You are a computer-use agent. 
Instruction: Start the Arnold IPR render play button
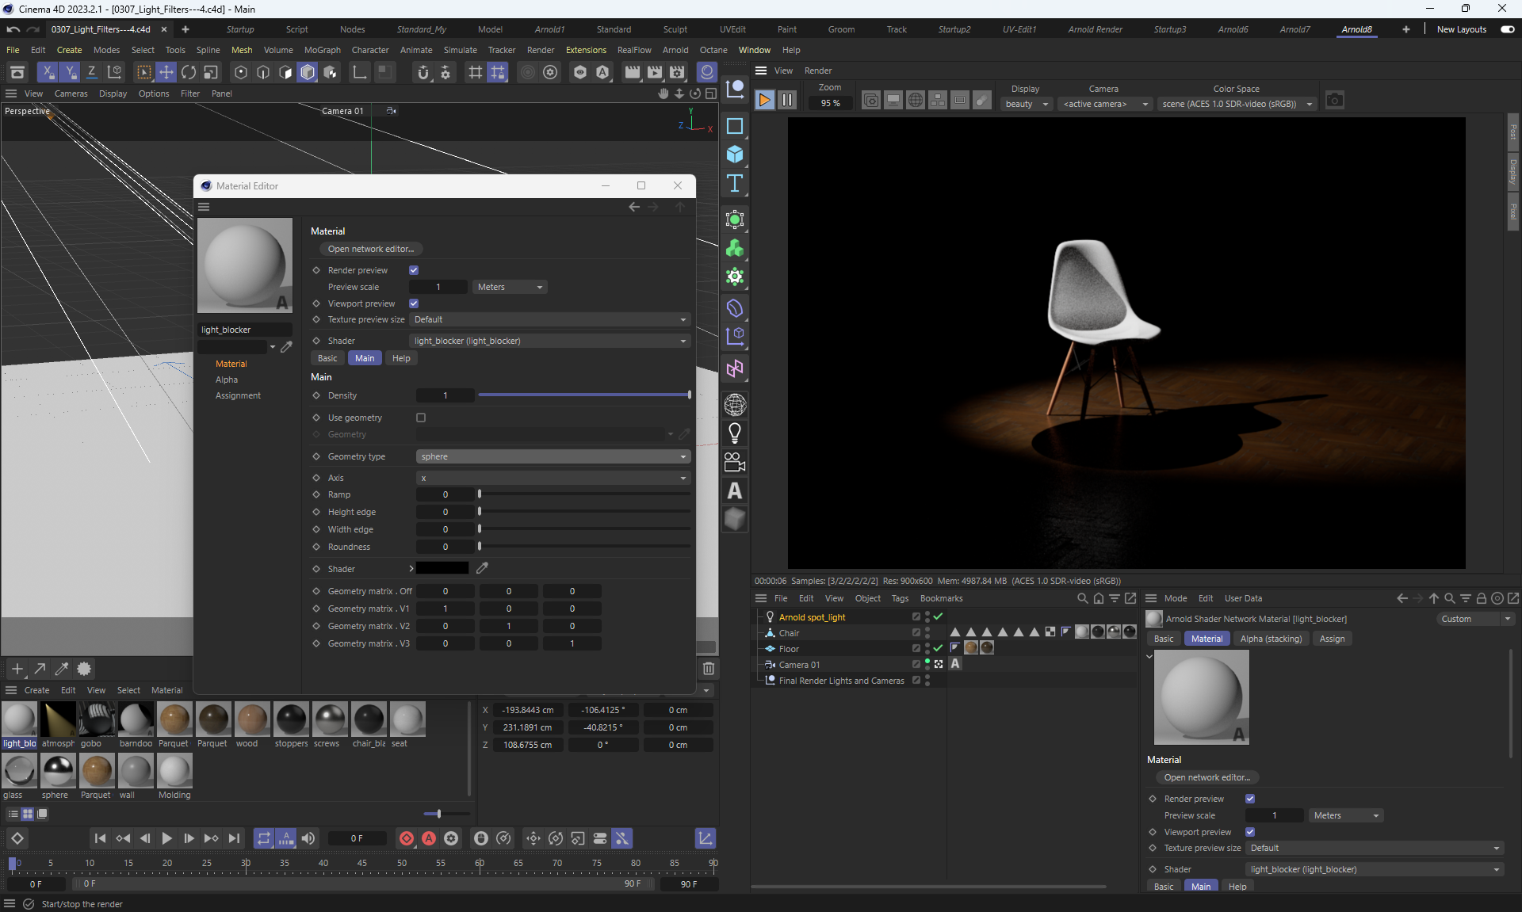click(764, 100)
